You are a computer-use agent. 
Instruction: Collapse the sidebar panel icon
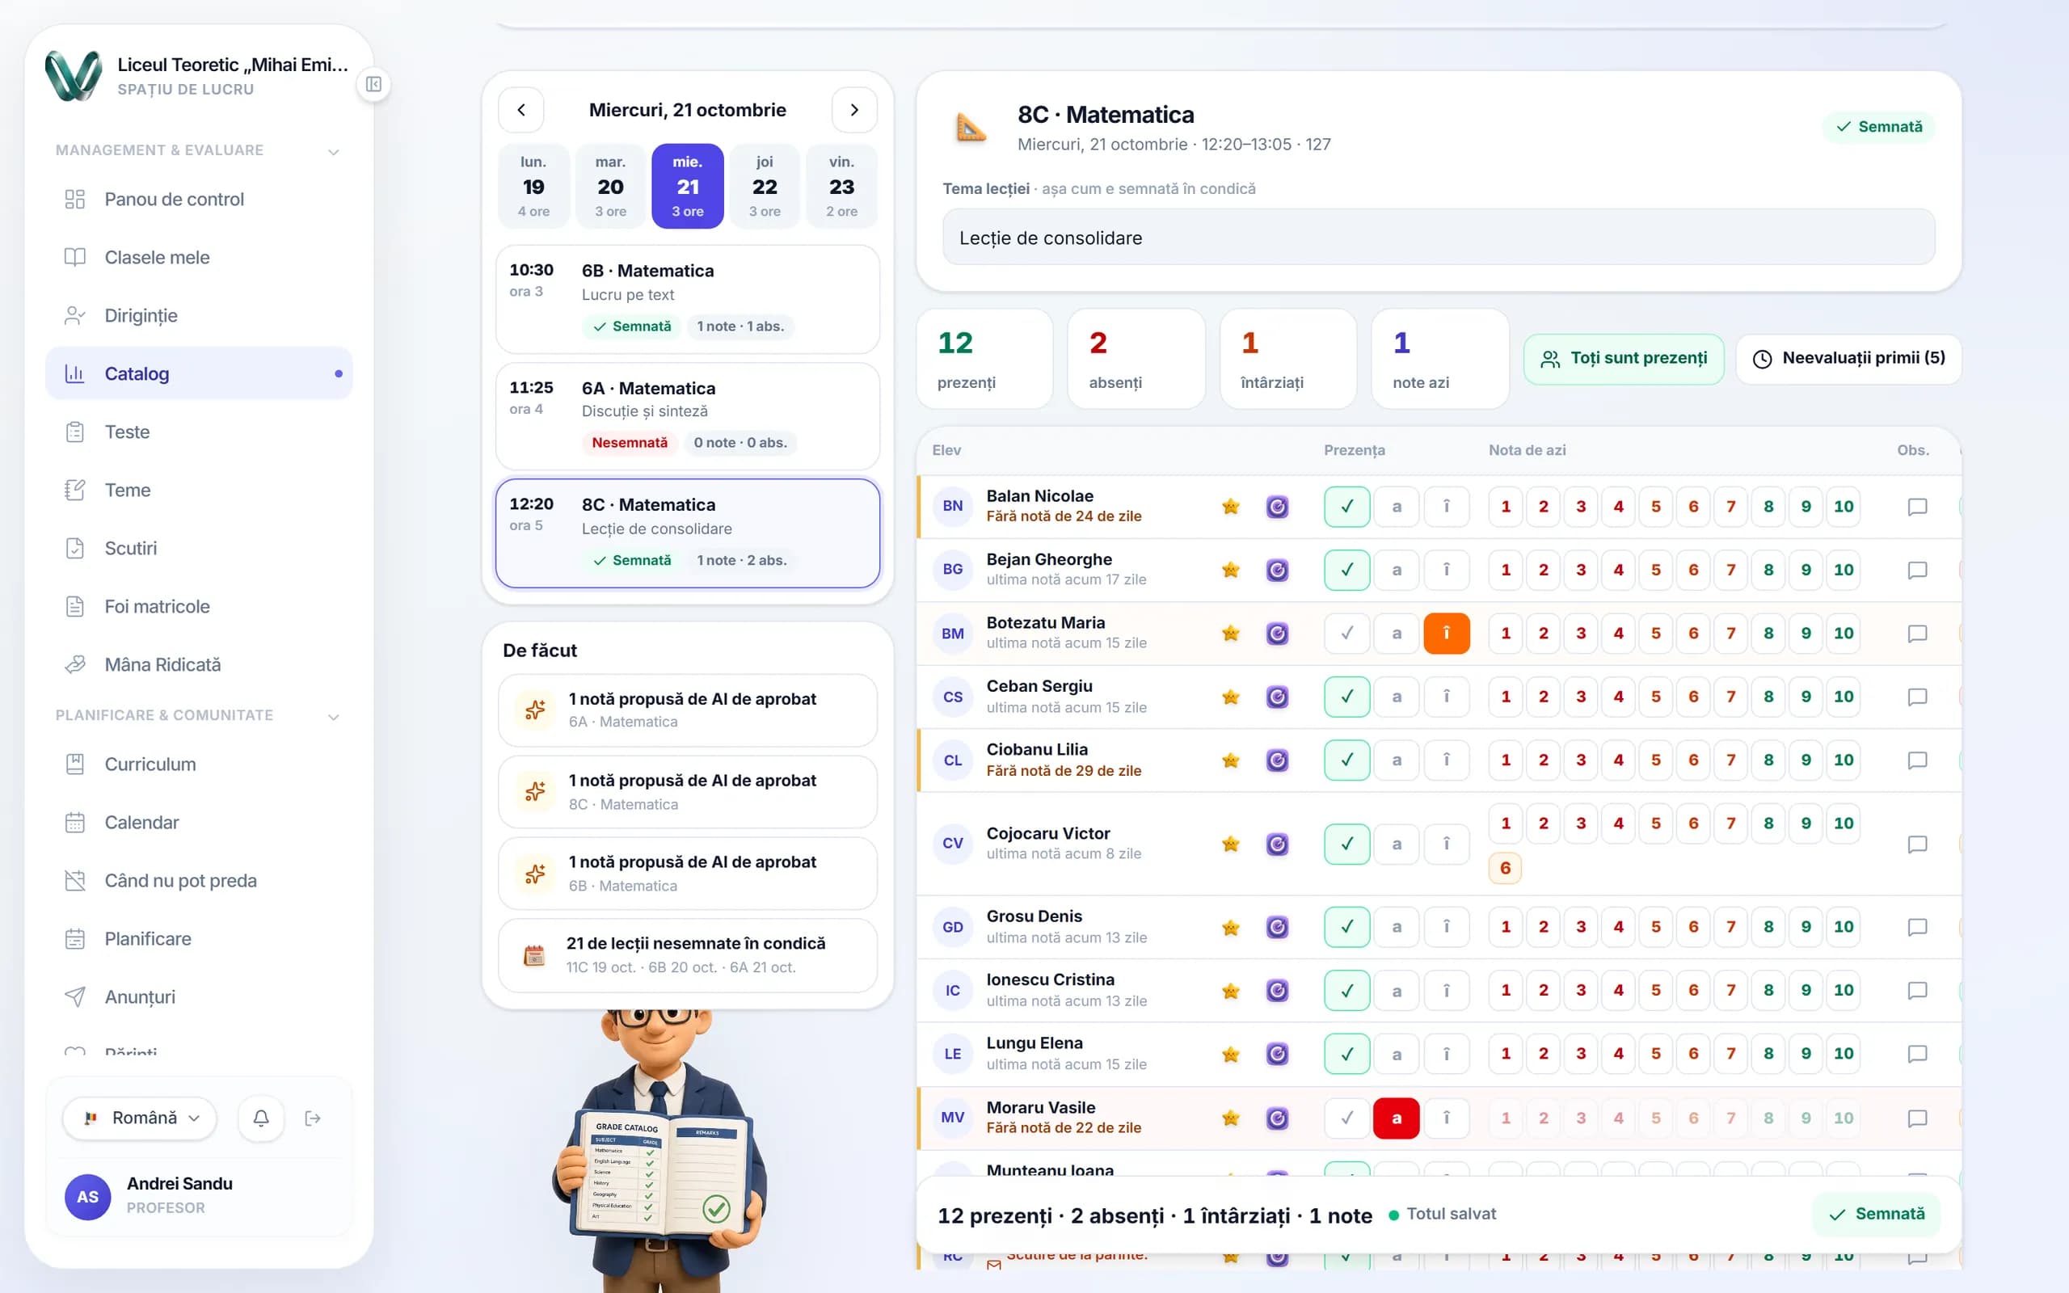pos(373,84)
